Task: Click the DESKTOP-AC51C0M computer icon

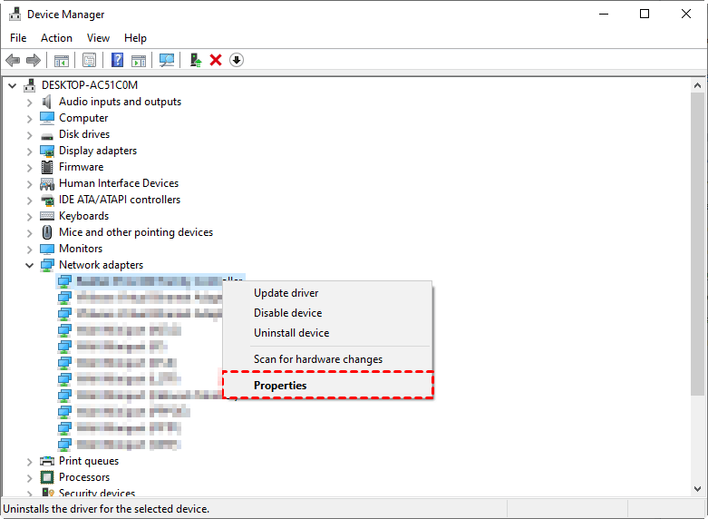Action: pos(30,85)
